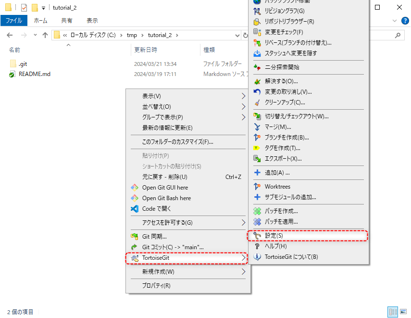Switch to large icons view in status bar
Screen dimensions: 411x318
tap(403, 312)
